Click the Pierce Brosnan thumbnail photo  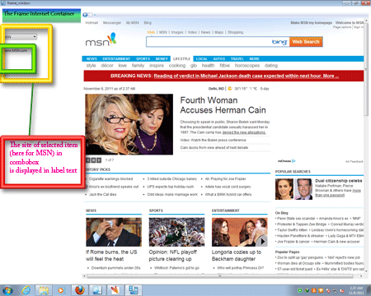[303, 189]
